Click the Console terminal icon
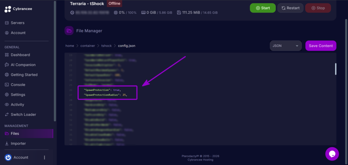Screen dimensions: 348x165 [x=7, y=85]
